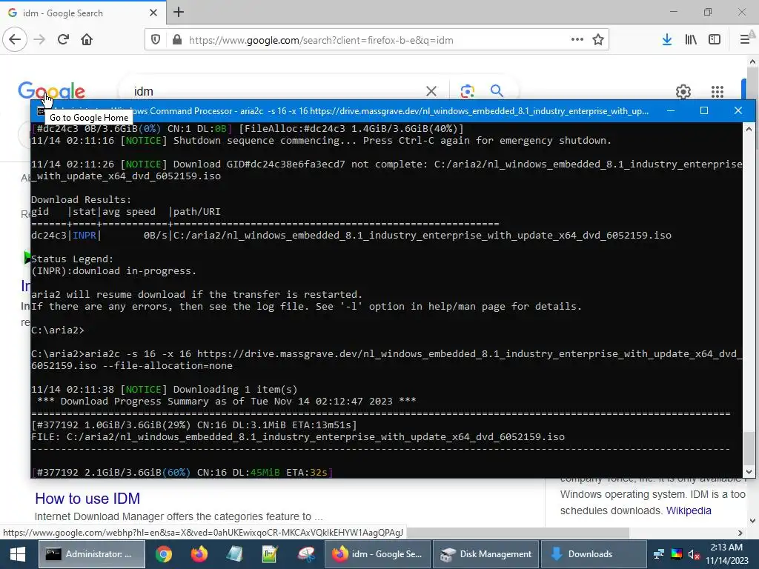
Task: Open the Snipping Tool taskbar icon
Action: [x=305, y=554]
